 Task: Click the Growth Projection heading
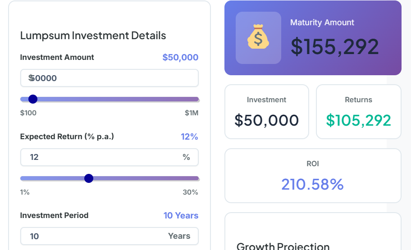tap(283, 246)
